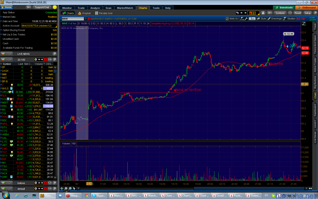Click the Investools button
Image resolution: width=318 pixels, height=199 pixels.
click(284, 7)
